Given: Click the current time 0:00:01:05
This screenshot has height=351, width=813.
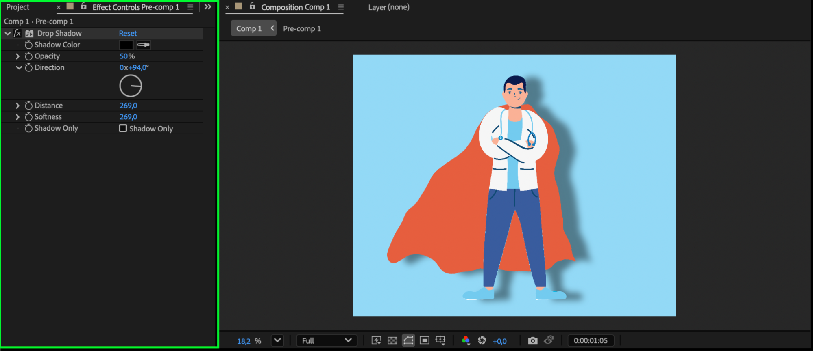Looking at the screenshot, I should pyautogui.click(x=591, y=341).
